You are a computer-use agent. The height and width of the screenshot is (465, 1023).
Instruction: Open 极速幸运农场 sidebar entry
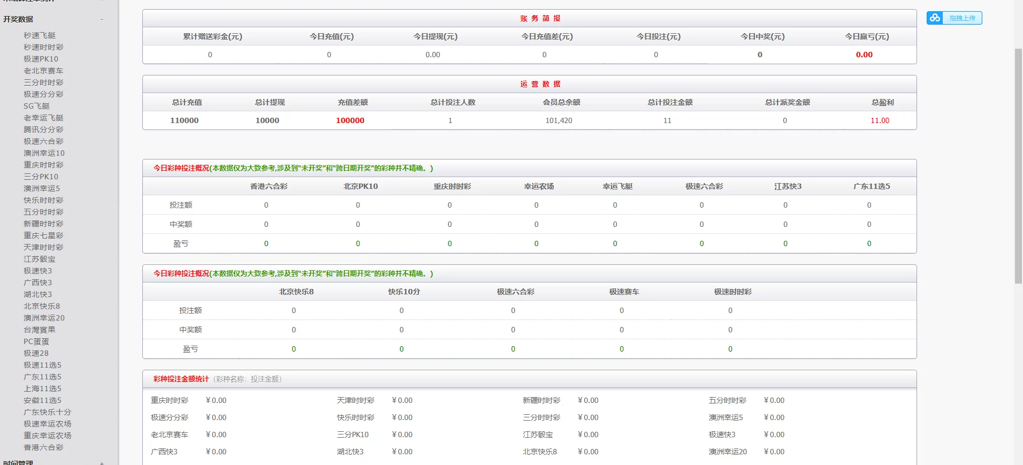click(x=47, y=424)
